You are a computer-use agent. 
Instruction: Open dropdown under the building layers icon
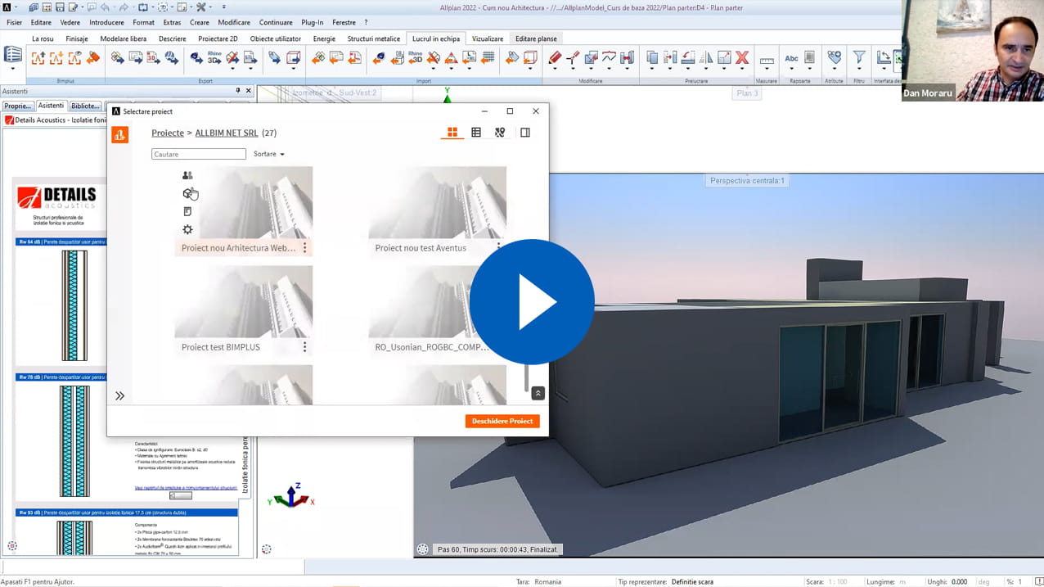[x=13, y=69]
